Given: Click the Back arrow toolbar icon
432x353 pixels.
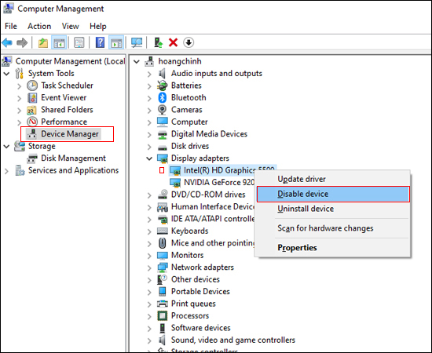Looking at the screenshot, I should point(7,42).
